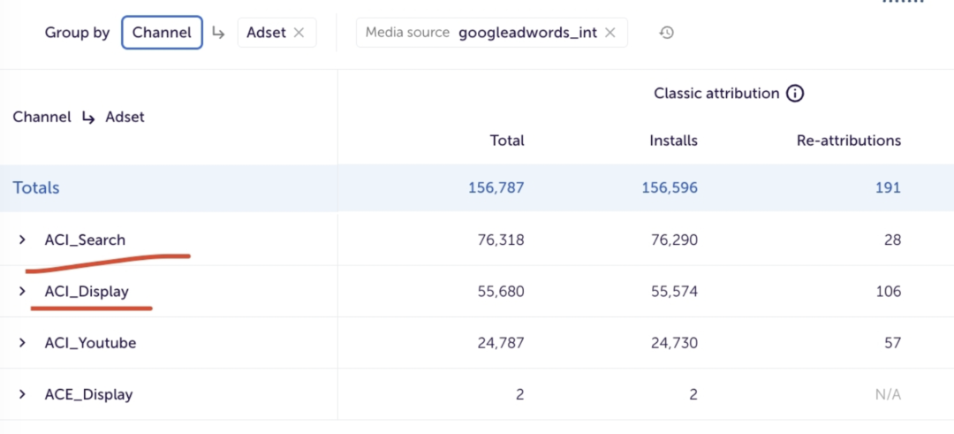Expand the ACE_Display row
954x434 pixels.
[x=23, y=394]
